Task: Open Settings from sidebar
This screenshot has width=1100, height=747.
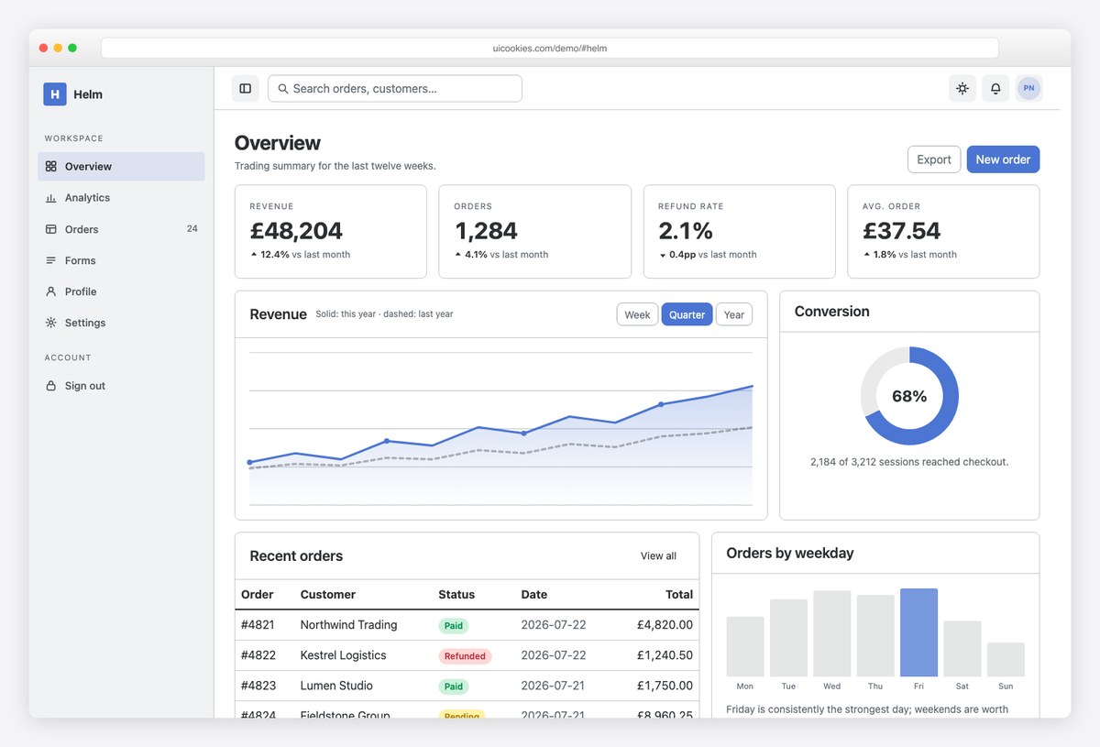Action: pos(121,323)
